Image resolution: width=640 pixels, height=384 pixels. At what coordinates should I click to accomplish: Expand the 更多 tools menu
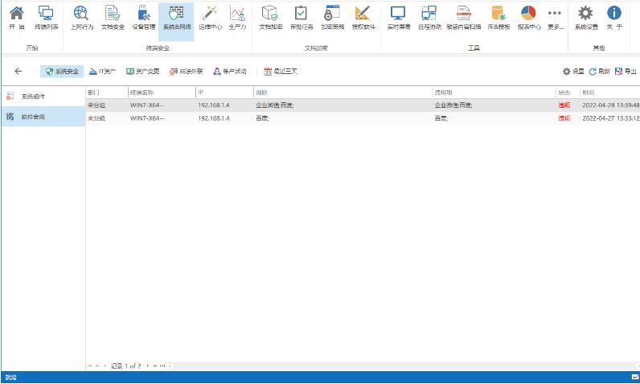click(x=554, y=18)
